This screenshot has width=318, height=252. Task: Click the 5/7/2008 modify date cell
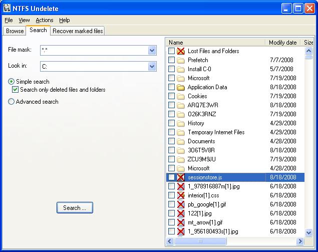coord(281,69)
